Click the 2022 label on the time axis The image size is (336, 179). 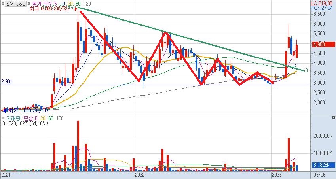pyautogui.click(x=140, y=175)
